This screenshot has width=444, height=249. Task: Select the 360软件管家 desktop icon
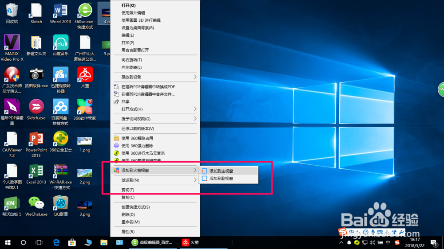(x=85, y=110)
